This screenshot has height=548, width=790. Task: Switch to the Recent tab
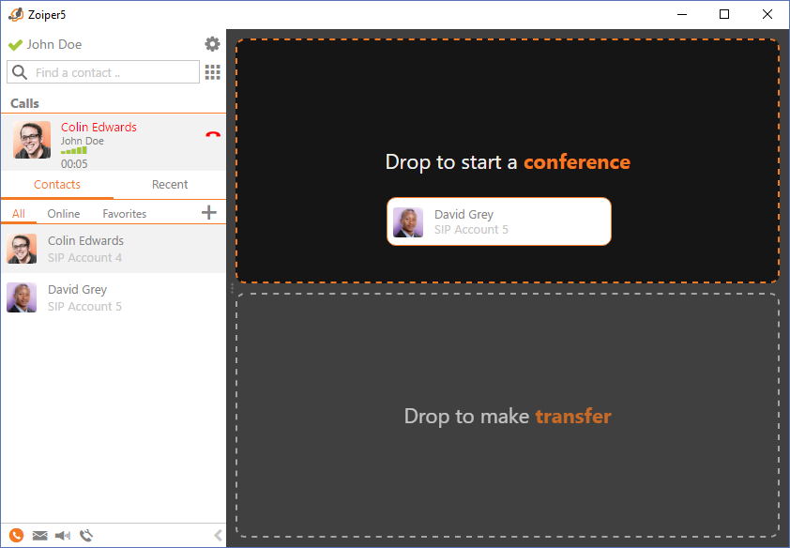tap(170, 185)
